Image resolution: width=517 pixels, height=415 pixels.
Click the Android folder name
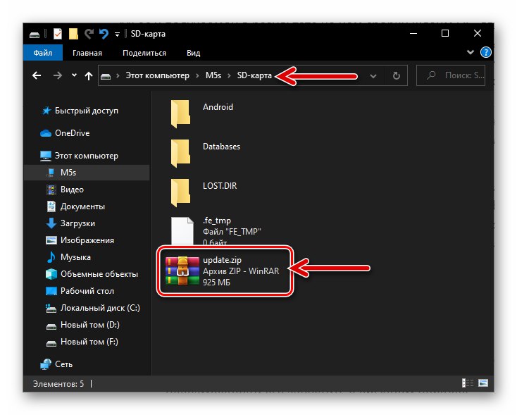pos(218,107)
